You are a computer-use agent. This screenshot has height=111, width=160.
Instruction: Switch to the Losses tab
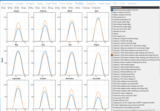pos(19,3)
